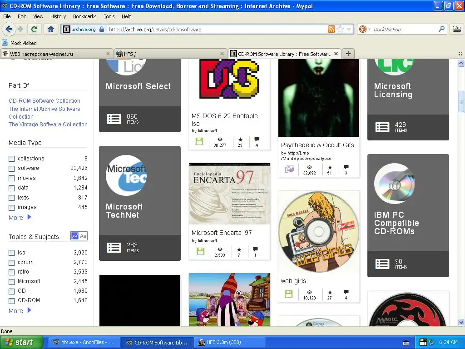Open the CD-ROM Software Collection link

pyautogui.click(x=45, y=100)
